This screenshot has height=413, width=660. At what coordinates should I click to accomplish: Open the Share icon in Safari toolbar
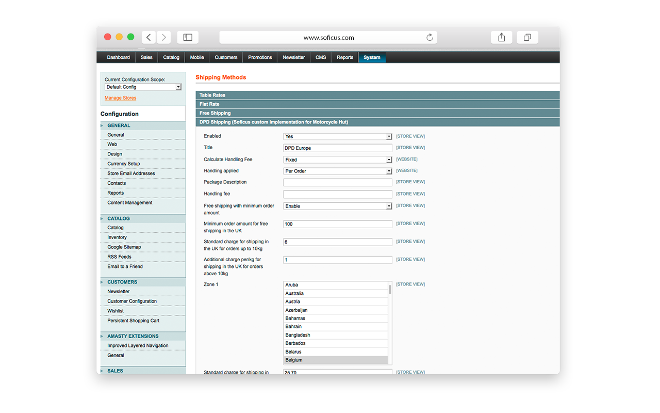tap(501, 37)
